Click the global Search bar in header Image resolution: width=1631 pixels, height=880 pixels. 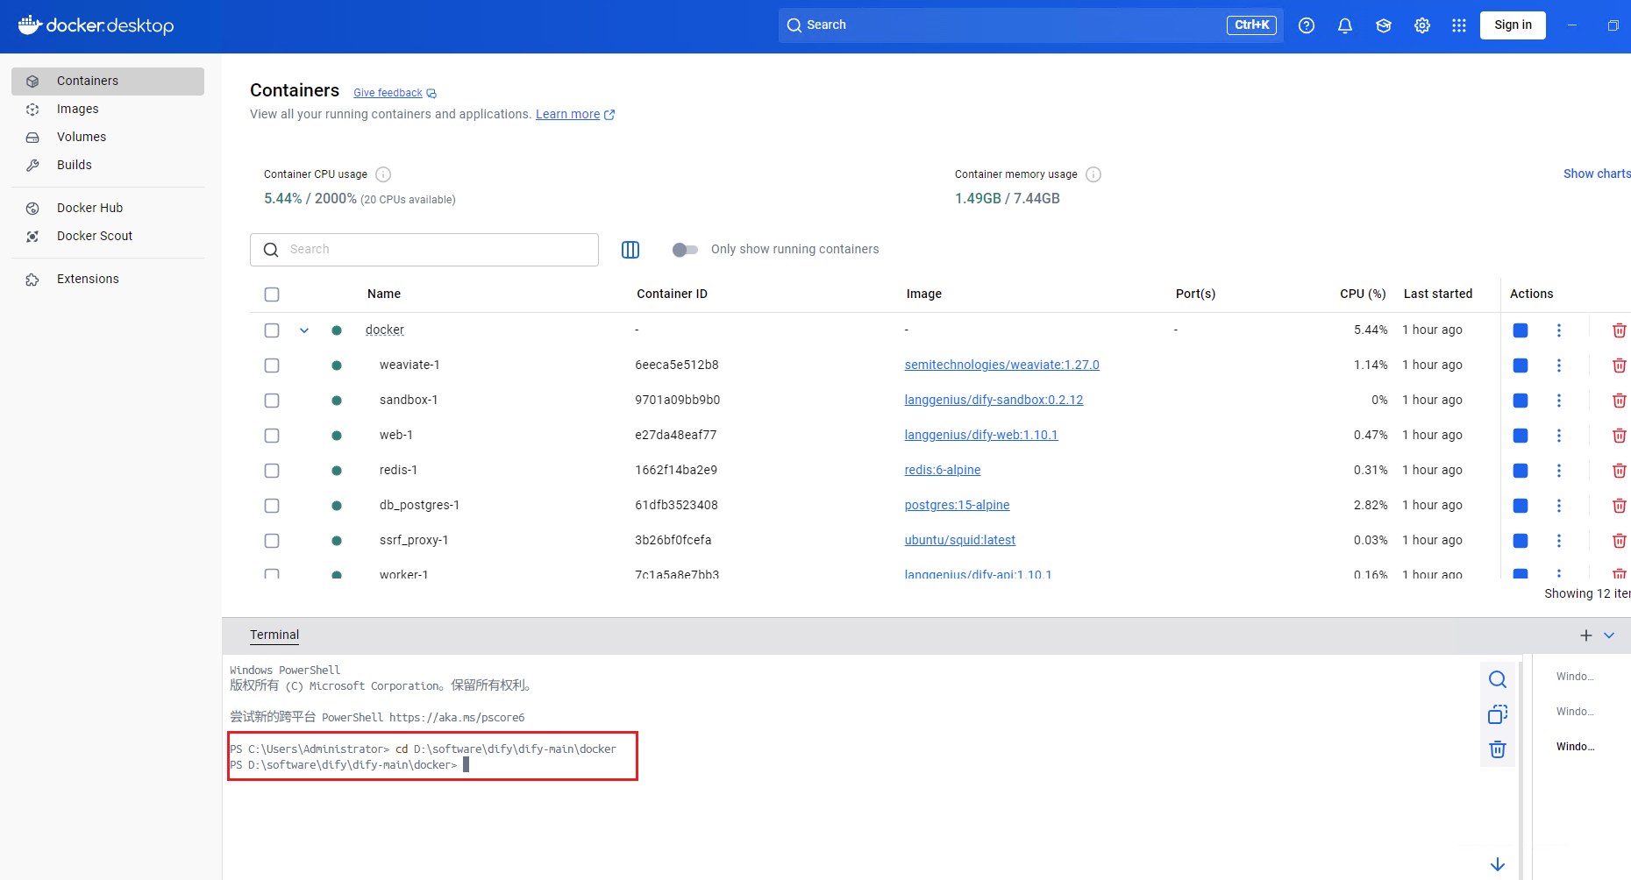pos(1030,25)
